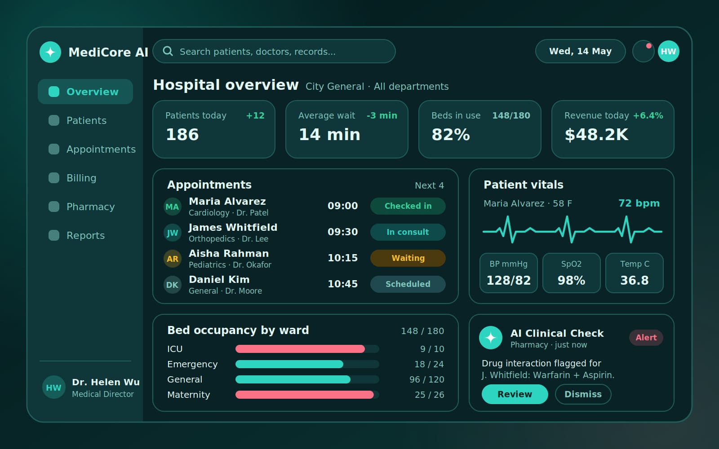This screenshot has height=449, width=719.
Task: Click the Scheduled status badge
Action: 408,284
